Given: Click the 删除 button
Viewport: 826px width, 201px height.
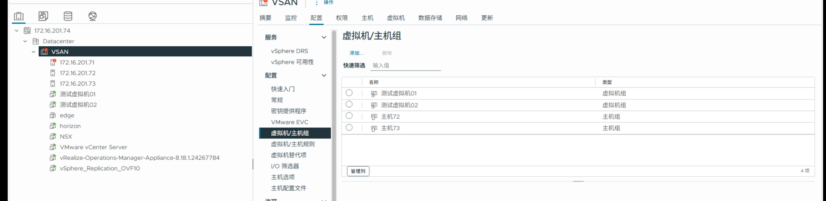Looking at the screenshot, I should click(x=387, y=53).
